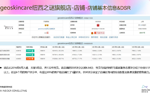Click the green 0.51% down-arrow indicator
Viewport: 150px width, 95px height.
coord(30,55)
